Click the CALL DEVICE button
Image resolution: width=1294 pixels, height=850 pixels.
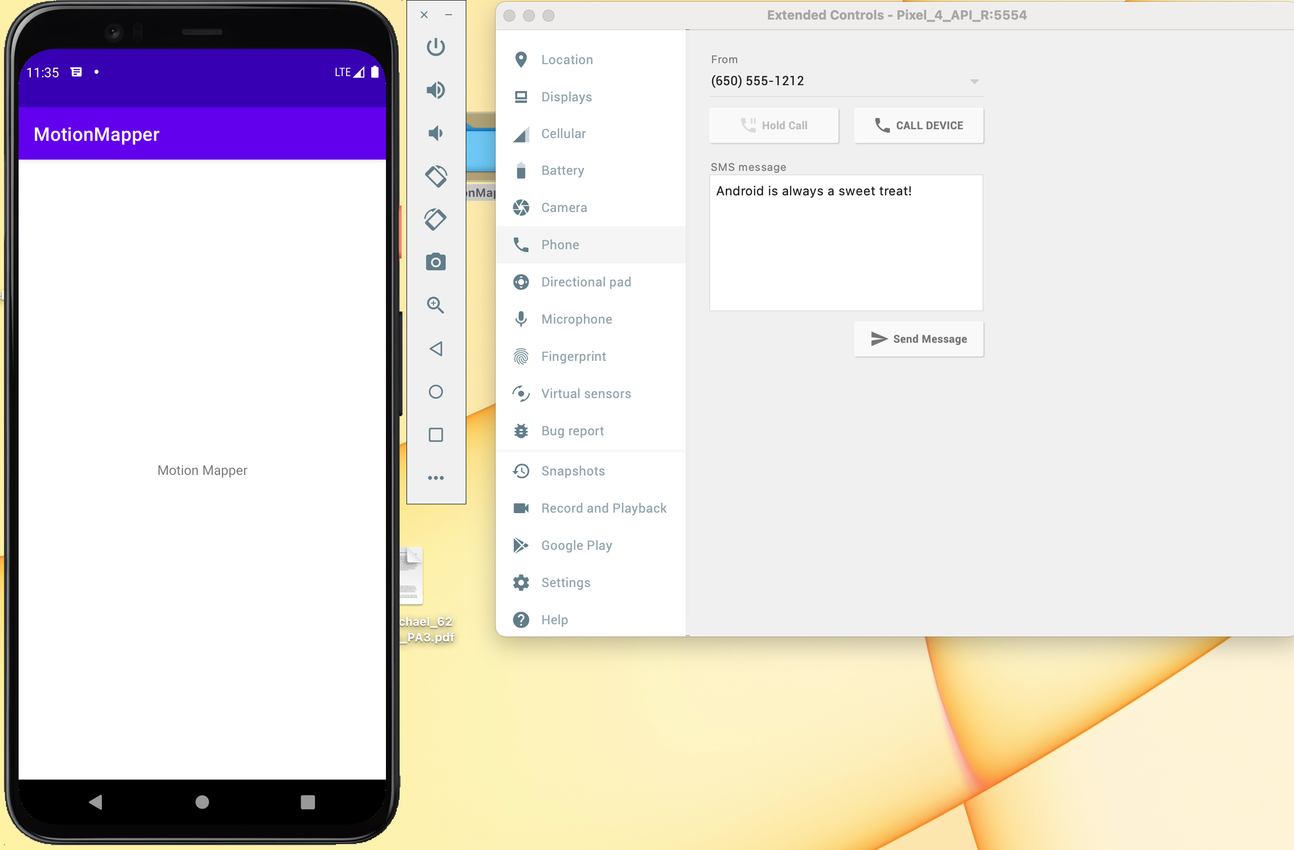[x=918, y=125]
